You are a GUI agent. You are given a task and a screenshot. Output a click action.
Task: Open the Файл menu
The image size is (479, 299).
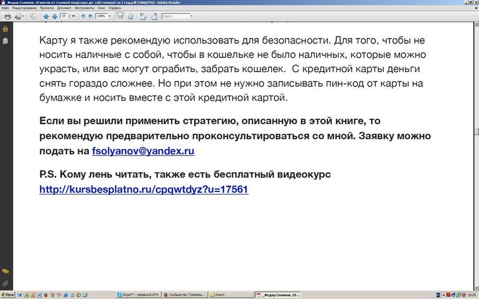click(x=5, y=8)
